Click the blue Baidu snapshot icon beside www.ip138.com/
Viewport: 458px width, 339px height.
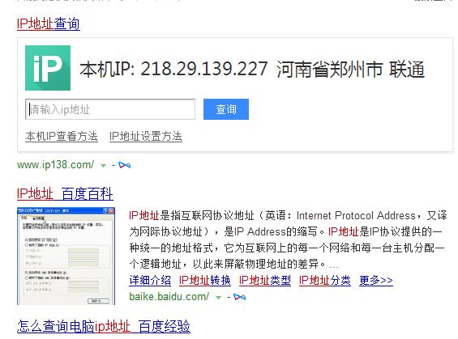click(x=125, y=165)
